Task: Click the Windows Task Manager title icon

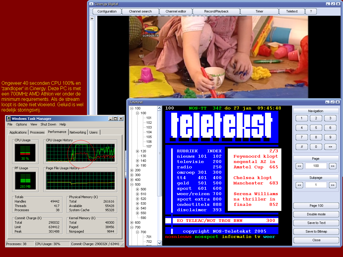Action: coord(9,118)
